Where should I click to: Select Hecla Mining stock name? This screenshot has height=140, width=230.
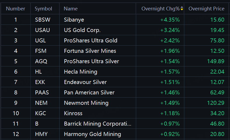[x=80, y=71]
